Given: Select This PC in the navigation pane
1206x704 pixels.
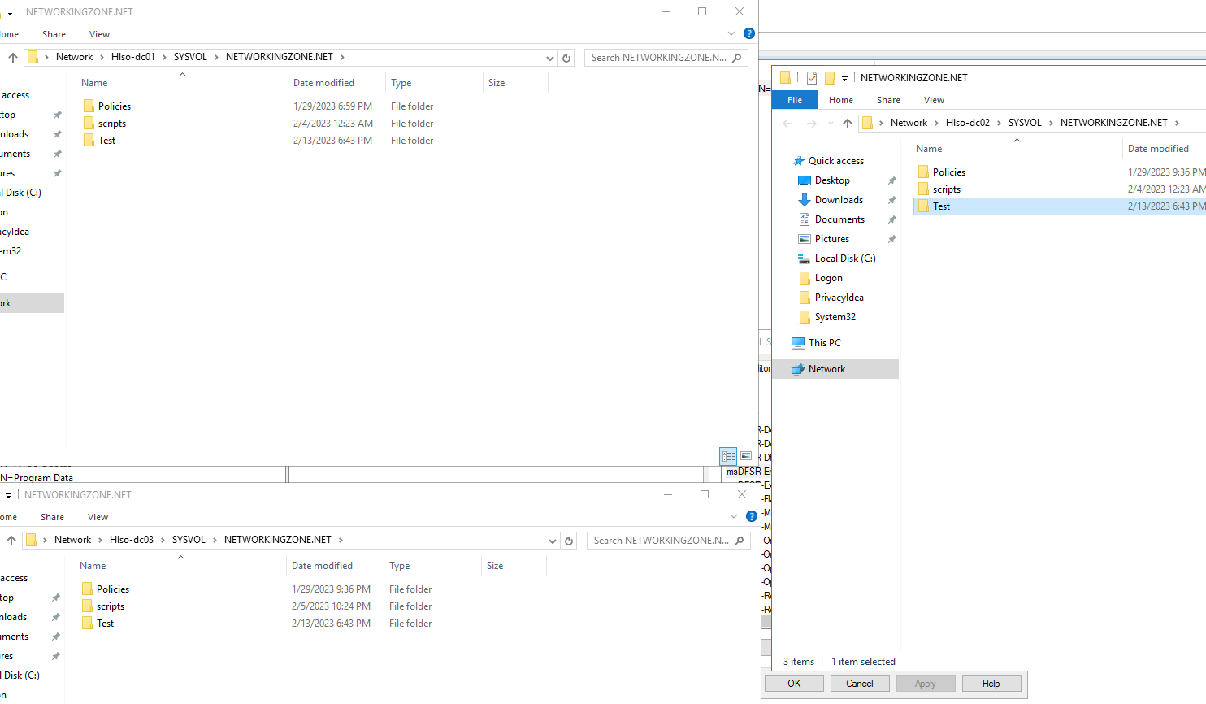Looking at the screenshot, I should pyautogui.click(x=823, y=342).
